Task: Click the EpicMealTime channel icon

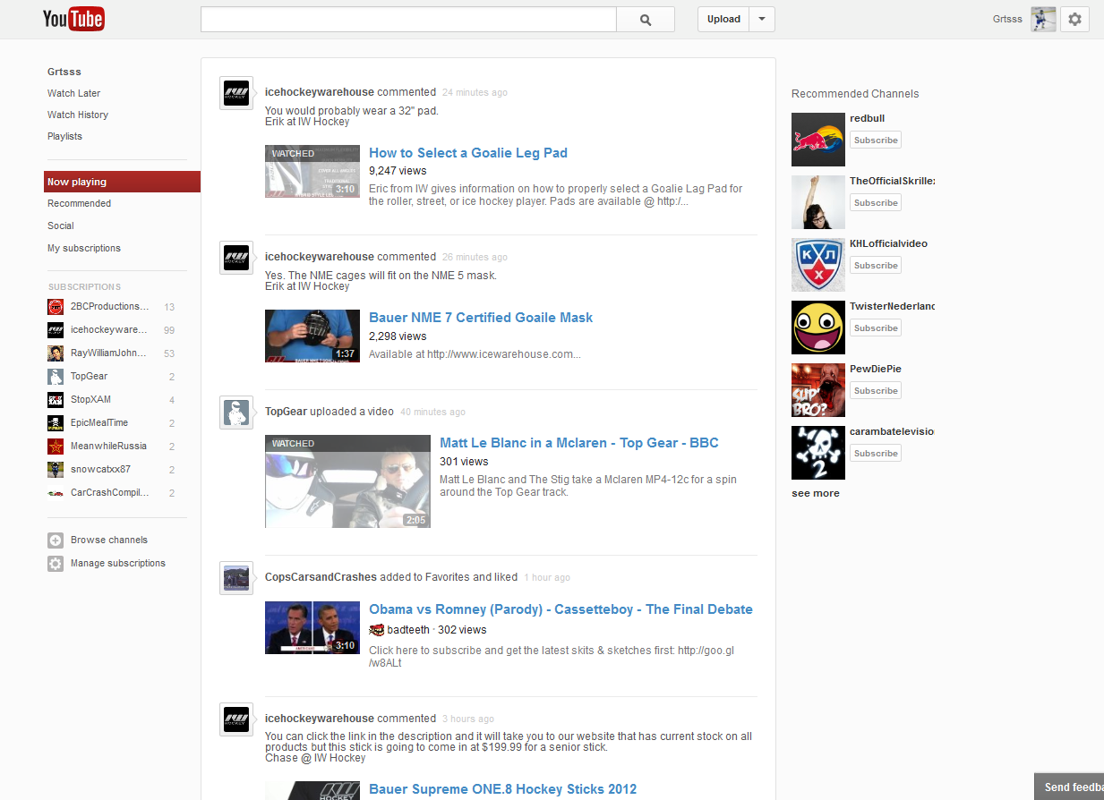Action: coord(56,423)
